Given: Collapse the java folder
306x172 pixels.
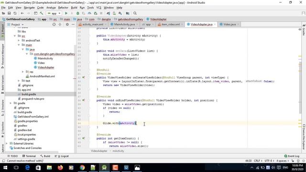Looking at the screenshot, I should tap(23, 49).
